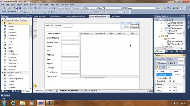Click the Open File folder icon
Screen dimensions: 190x106
tap(13, 8)
